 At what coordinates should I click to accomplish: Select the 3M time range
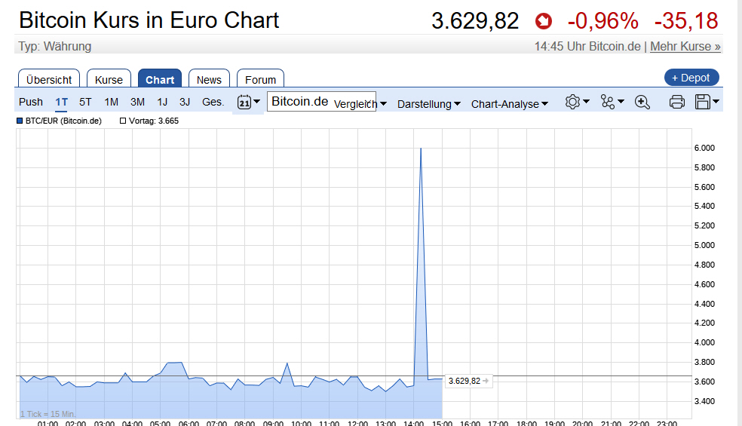coord(137,102)
